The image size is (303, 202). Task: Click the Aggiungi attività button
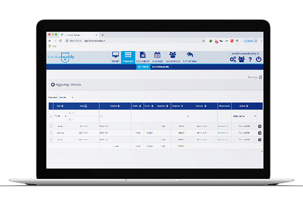tap(66, 84)
